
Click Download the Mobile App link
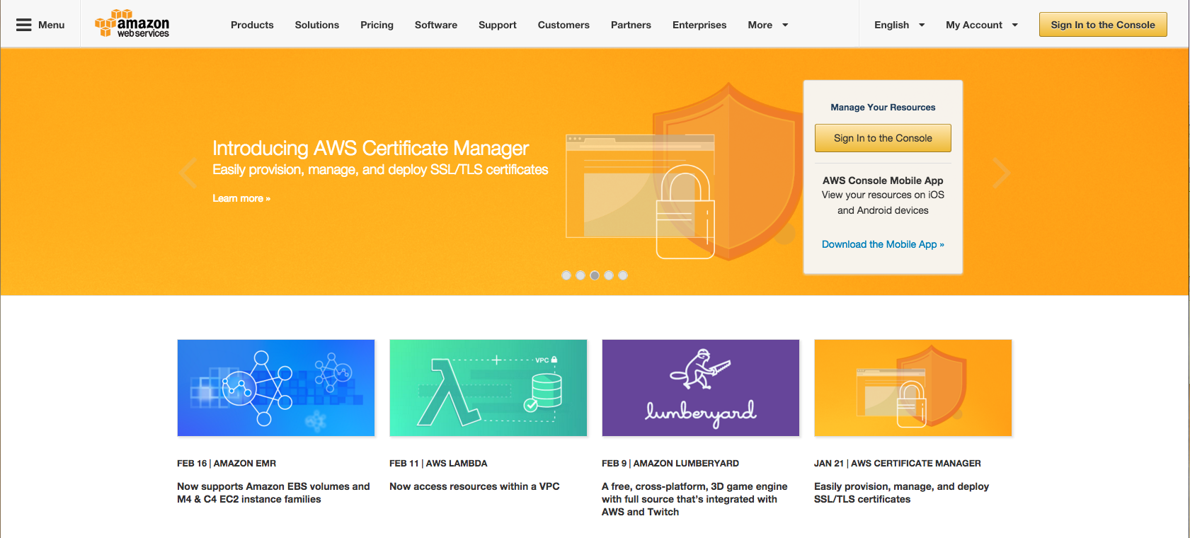[883, 244]
